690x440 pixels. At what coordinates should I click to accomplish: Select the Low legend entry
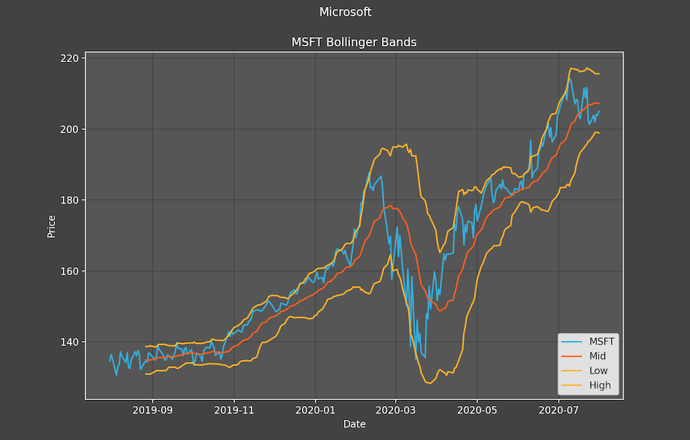pos(584,371)
